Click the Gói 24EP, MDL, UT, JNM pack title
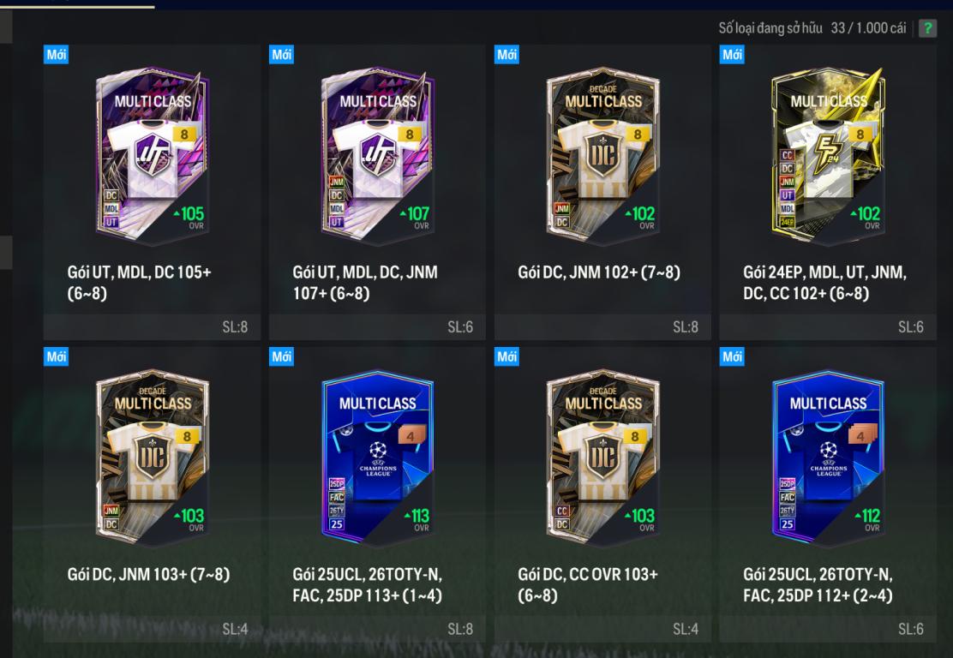Screen dimensions: 953x658 (x=824, y=283)
